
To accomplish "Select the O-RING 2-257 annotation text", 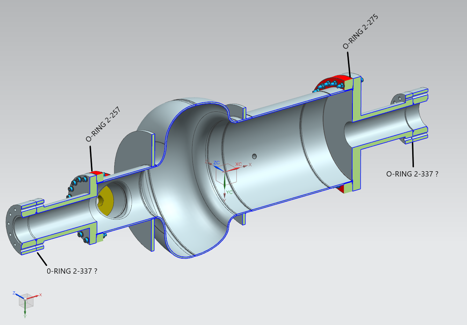I will [x=103, y=124].
